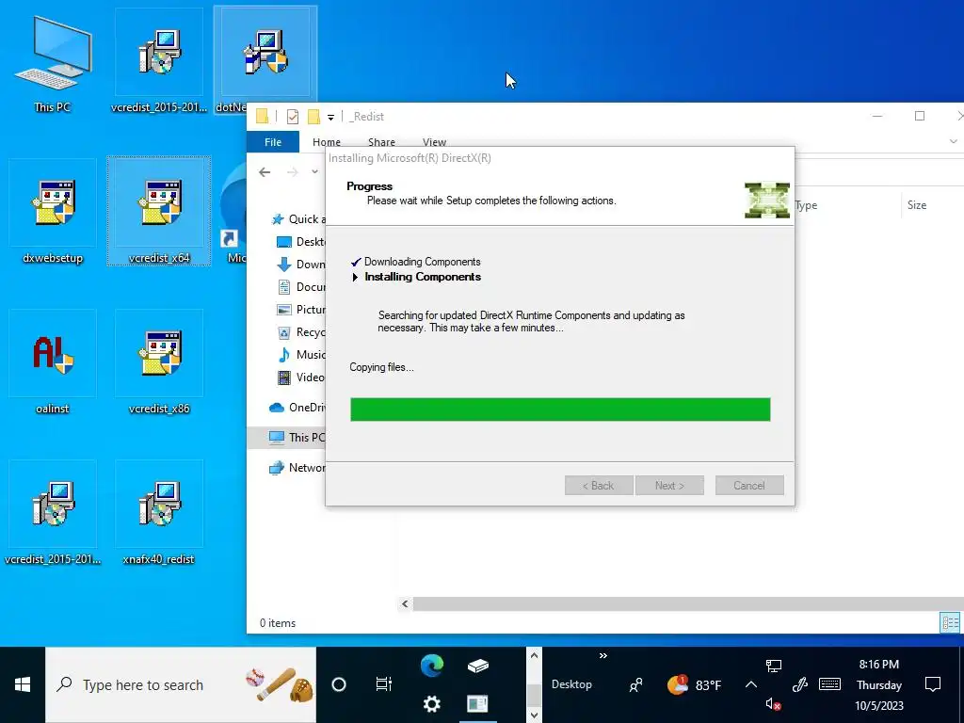
Task: Click the Cortana circle icon on taskbar
Action: coord(339,685)
